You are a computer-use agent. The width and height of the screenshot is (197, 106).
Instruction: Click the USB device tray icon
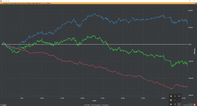[175, 104]
